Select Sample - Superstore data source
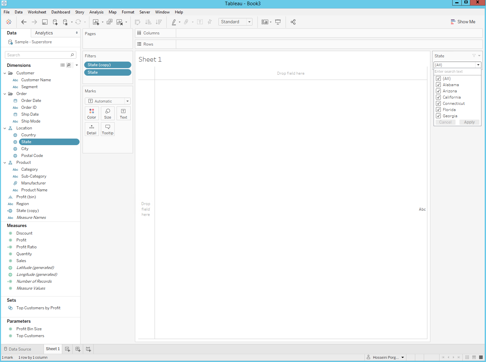This screenshot has width=486, height=362. pyautogui.click(x=33, y=42)
